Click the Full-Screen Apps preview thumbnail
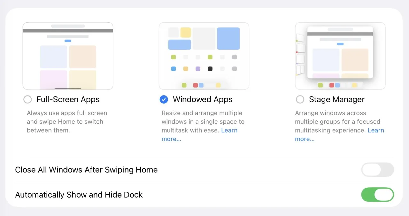 pos(68,56)
